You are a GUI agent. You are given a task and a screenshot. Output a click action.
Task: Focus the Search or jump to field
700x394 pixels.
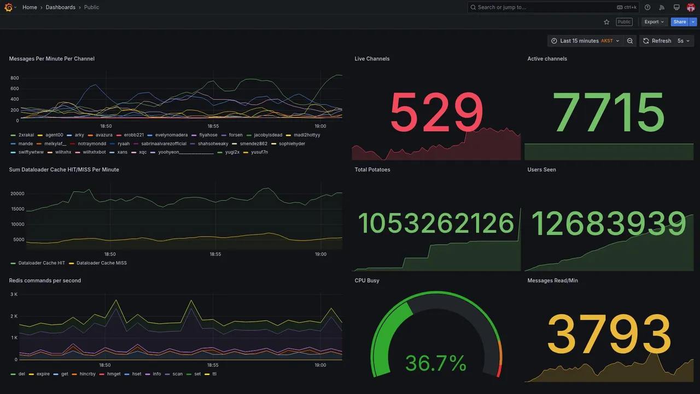coord(553,7)
